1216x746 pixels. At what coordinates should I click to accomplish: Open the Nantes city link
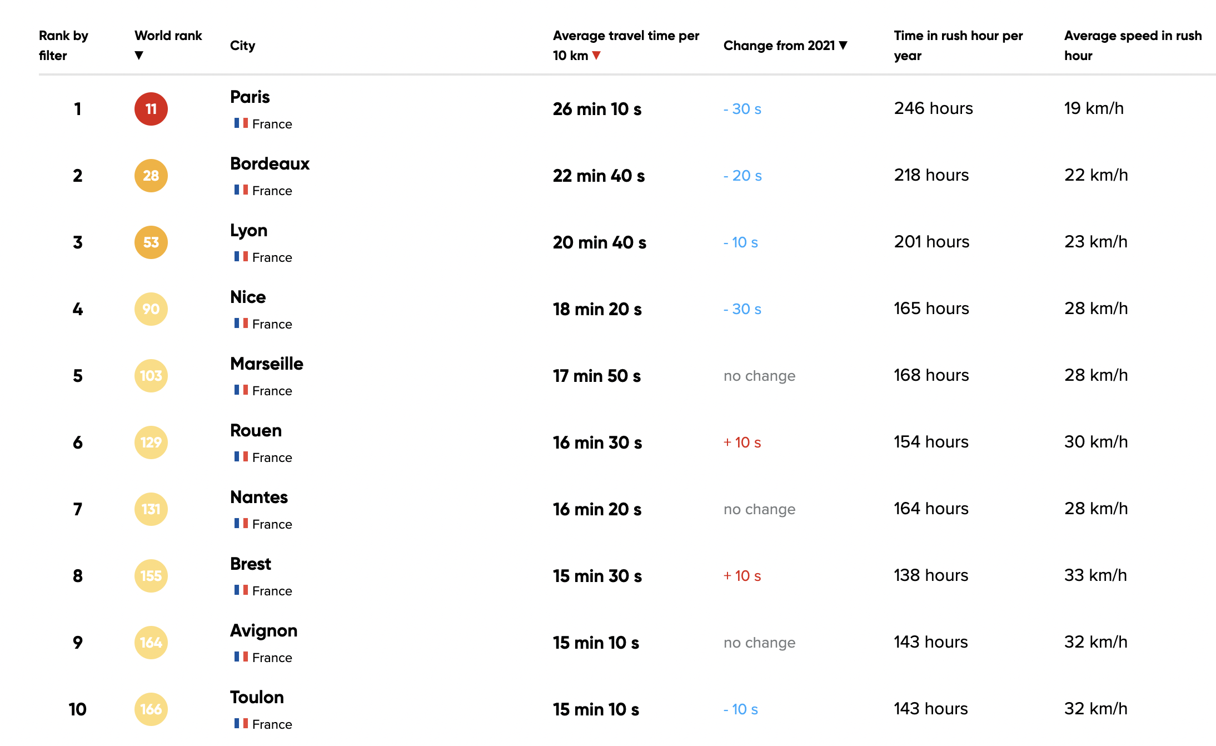click(x=259, y=498)
